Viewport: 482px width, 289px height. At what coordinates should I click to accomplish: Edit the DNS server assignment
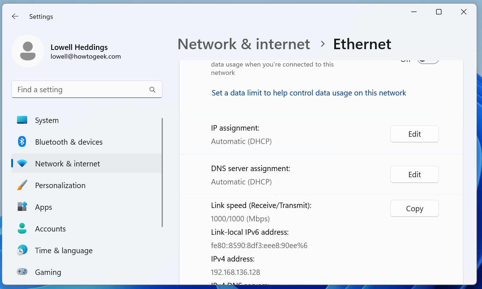[x=414, y=174]
